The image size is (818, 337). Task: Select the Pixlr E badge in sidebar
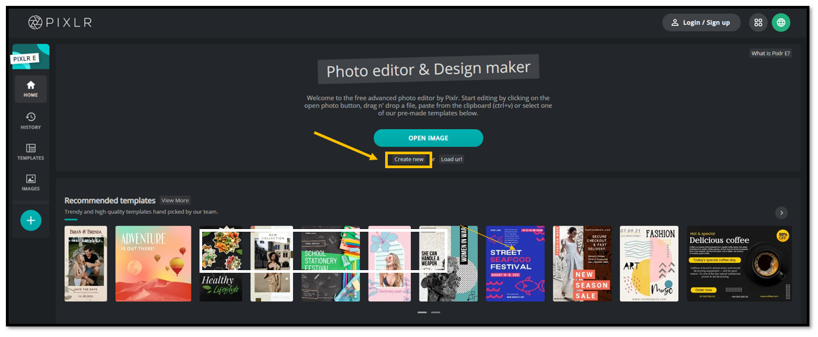(x=30, y=57)
